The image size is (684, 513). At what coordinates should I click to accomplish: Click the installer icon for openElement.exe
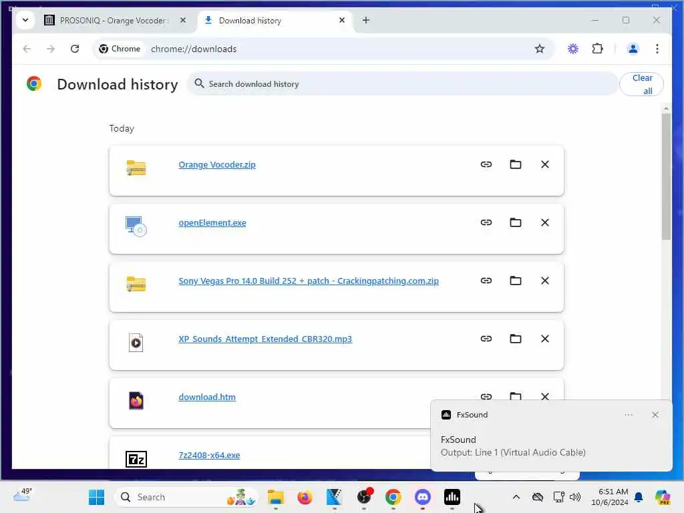136,226
